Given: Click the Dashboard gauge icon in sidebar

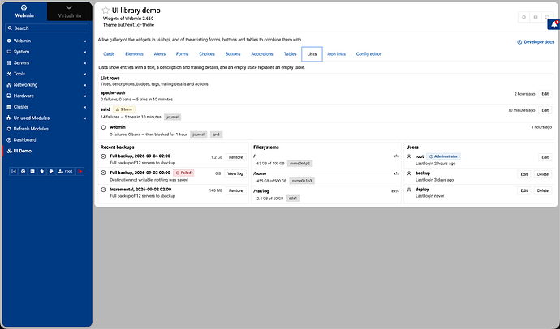Looking at the screenshot, I should pos(9,140).
